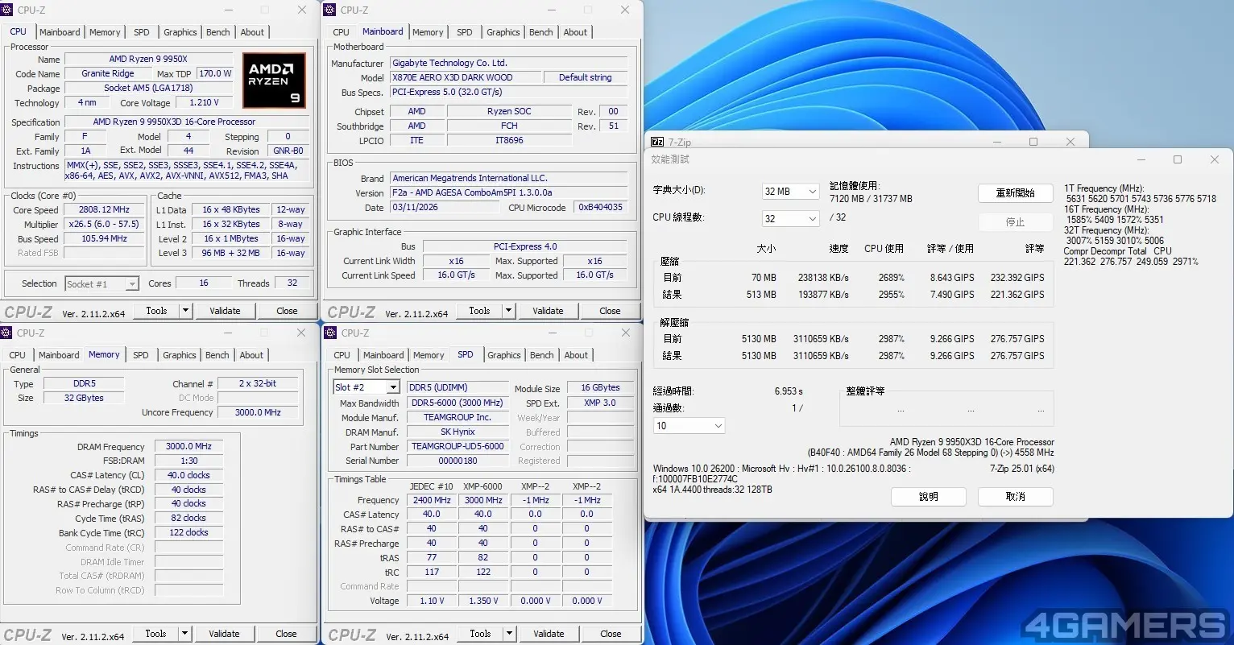Click Validate button in the Mainboard window
Image resolution: width=1234 pixels, height=645 pixels.
[548, 311]
